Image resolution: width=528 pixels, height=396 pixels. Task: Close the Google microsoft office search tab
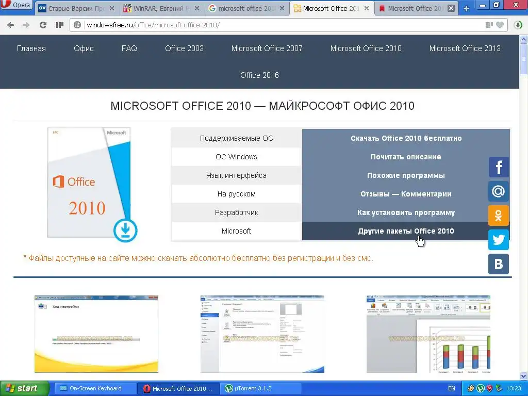pos(282,8)
